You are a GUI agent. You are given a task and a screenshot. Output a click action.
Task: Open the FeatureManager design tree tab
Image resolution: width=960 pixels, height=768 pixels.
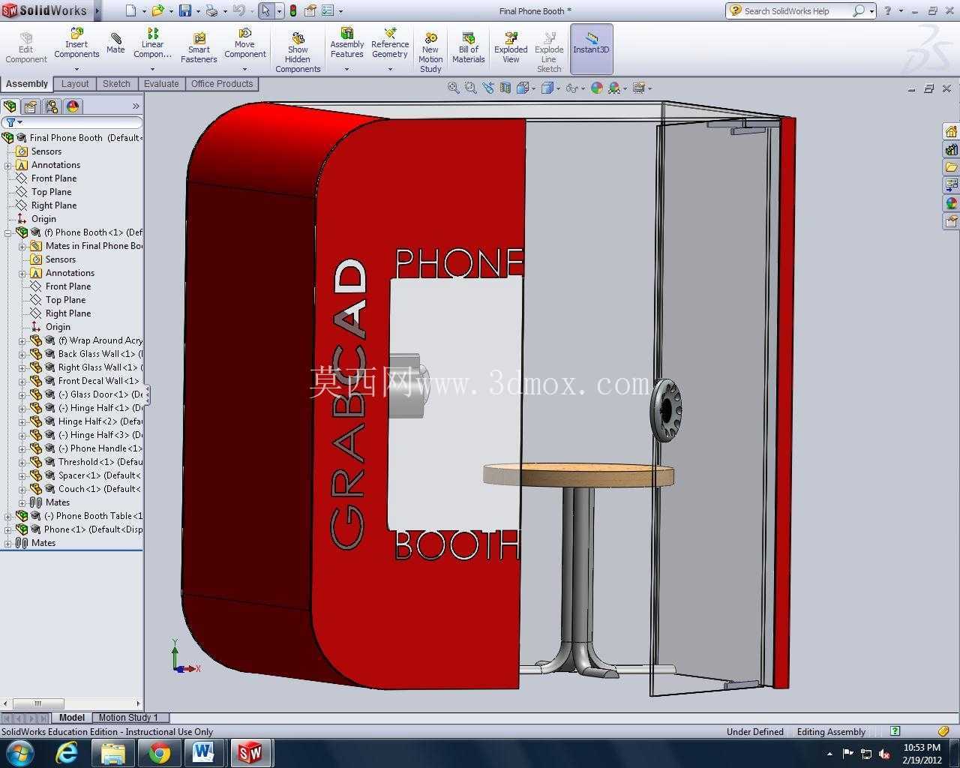(10, 106)
